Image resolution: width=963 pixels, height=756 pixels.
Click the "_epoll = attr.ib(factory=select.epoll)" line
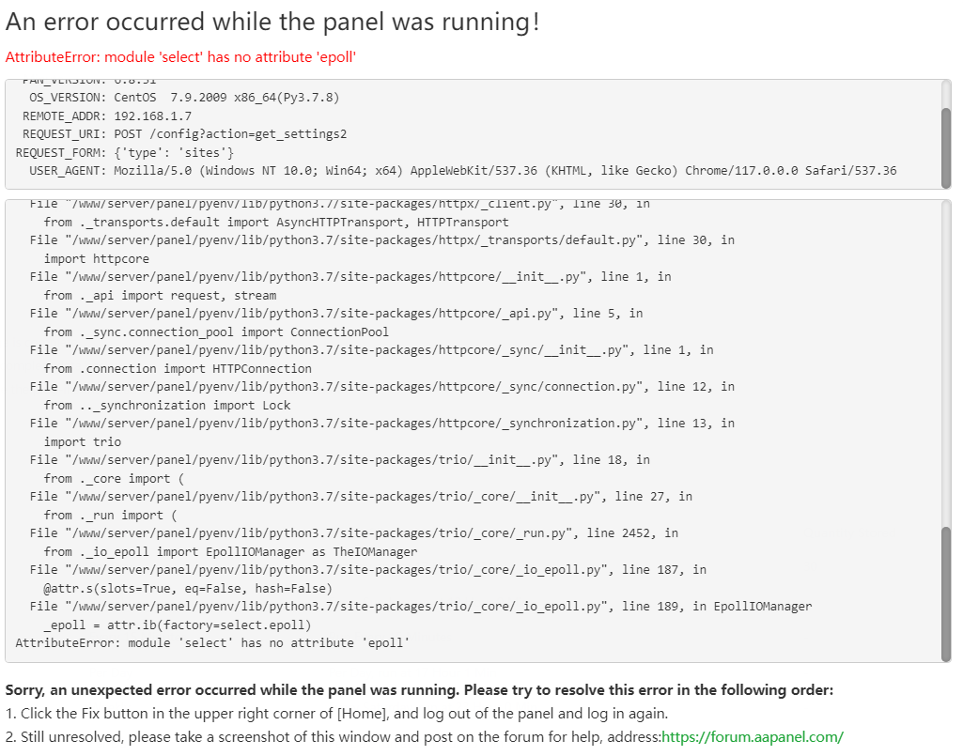177,625
